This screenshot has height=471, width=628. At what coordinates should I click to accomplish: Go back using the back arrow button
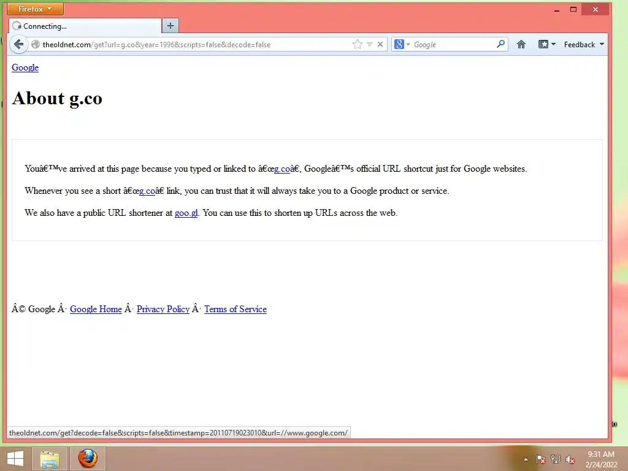[18, 44]
